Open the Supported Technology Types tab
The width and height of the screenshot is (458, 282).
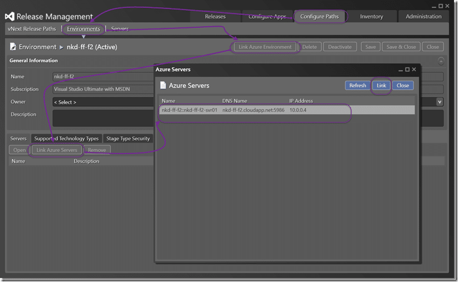pos(66,139)
